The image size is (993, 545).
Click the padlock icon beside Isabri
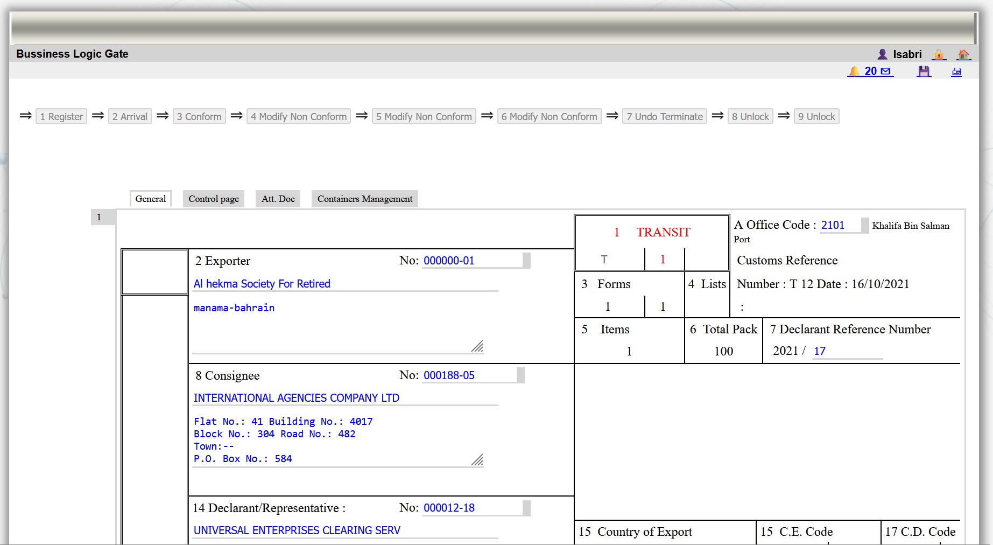tap(939, 54)
